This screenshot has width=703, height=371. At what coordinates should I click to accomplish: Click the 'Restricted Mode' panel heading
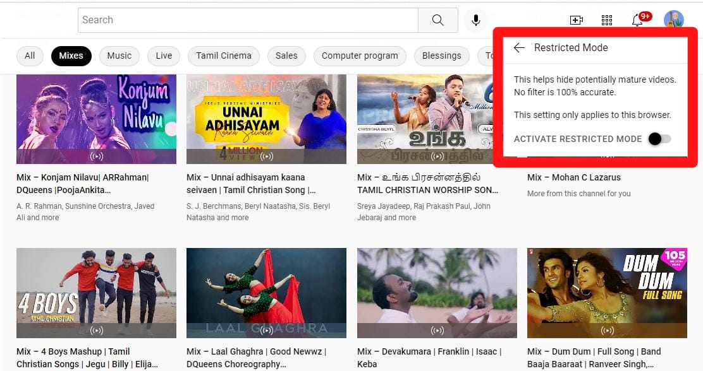click(x=571, y=47)
